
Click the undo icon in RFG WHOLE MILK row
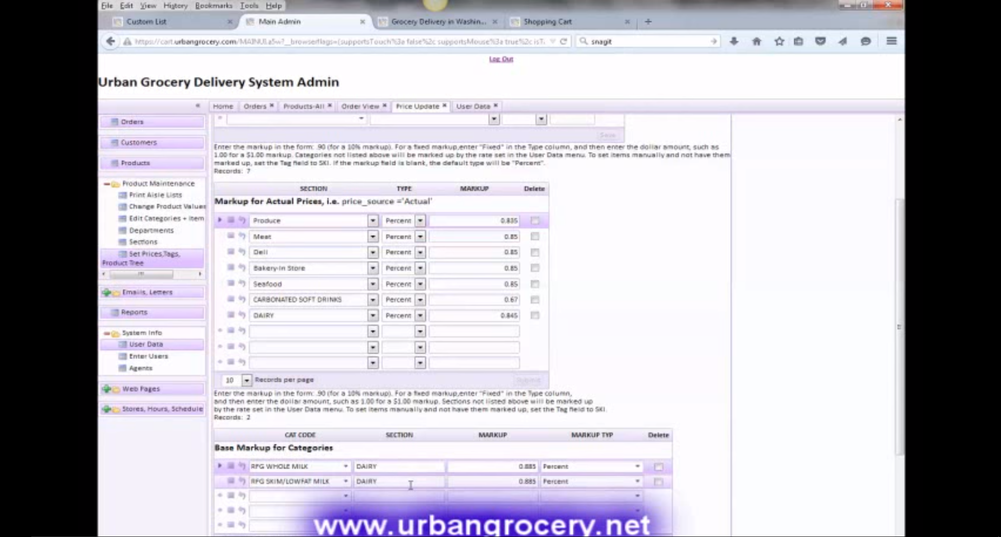(x=242, y=466)
